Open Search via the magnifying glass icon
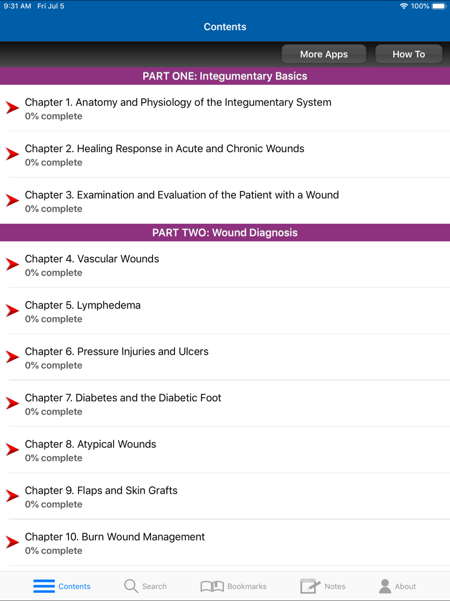The image size is (450, 601). pyautogui.click(x=131, y=586)
